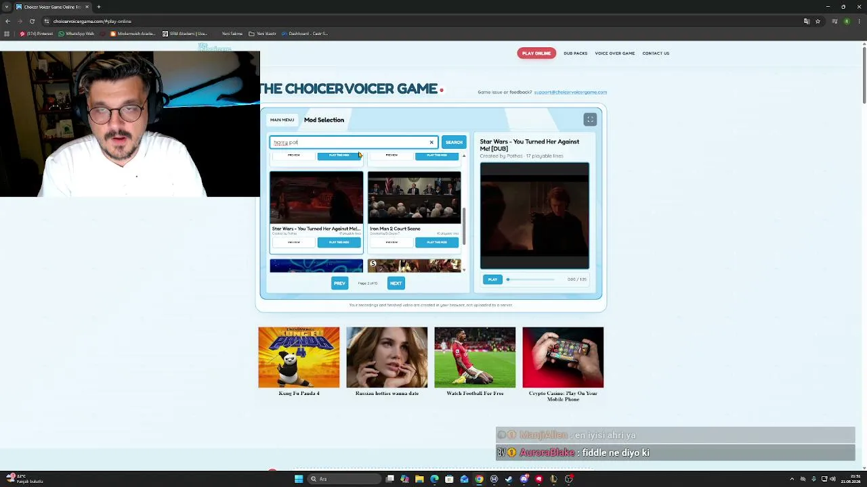
Task: Reload the page in the browser
Action: coord(32,21)
